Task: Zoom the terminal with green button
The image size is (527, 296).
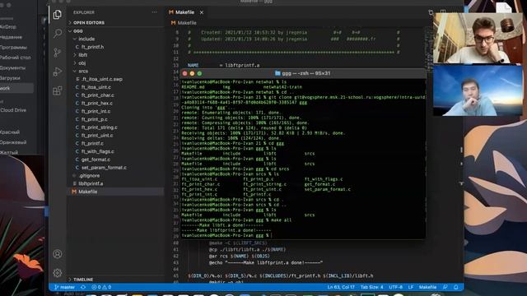Action: pyautogui.click(x=199, y=73)
